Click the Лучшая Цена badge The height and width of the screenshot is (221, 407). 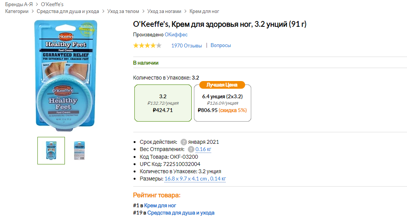click(x=222, y=85)
